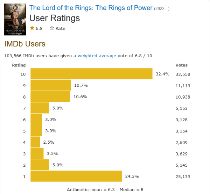Select the rating 8 bar
Screen dimensions: 210x194
pos(50,96)
